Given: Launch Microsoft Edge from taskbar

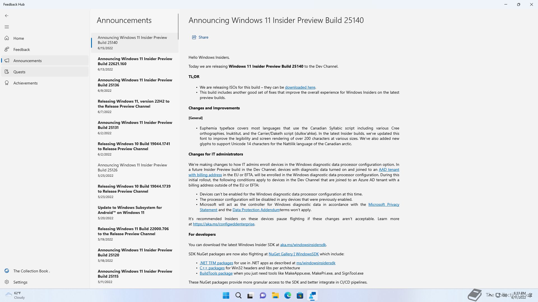Looking at the screenshot, I should click(x=287, y=295).
